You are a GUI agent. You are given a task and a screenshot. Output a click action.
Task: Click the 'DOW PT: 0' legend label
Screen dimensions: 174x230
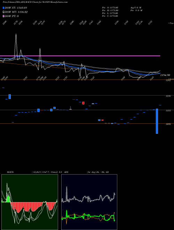coord(12,16)
